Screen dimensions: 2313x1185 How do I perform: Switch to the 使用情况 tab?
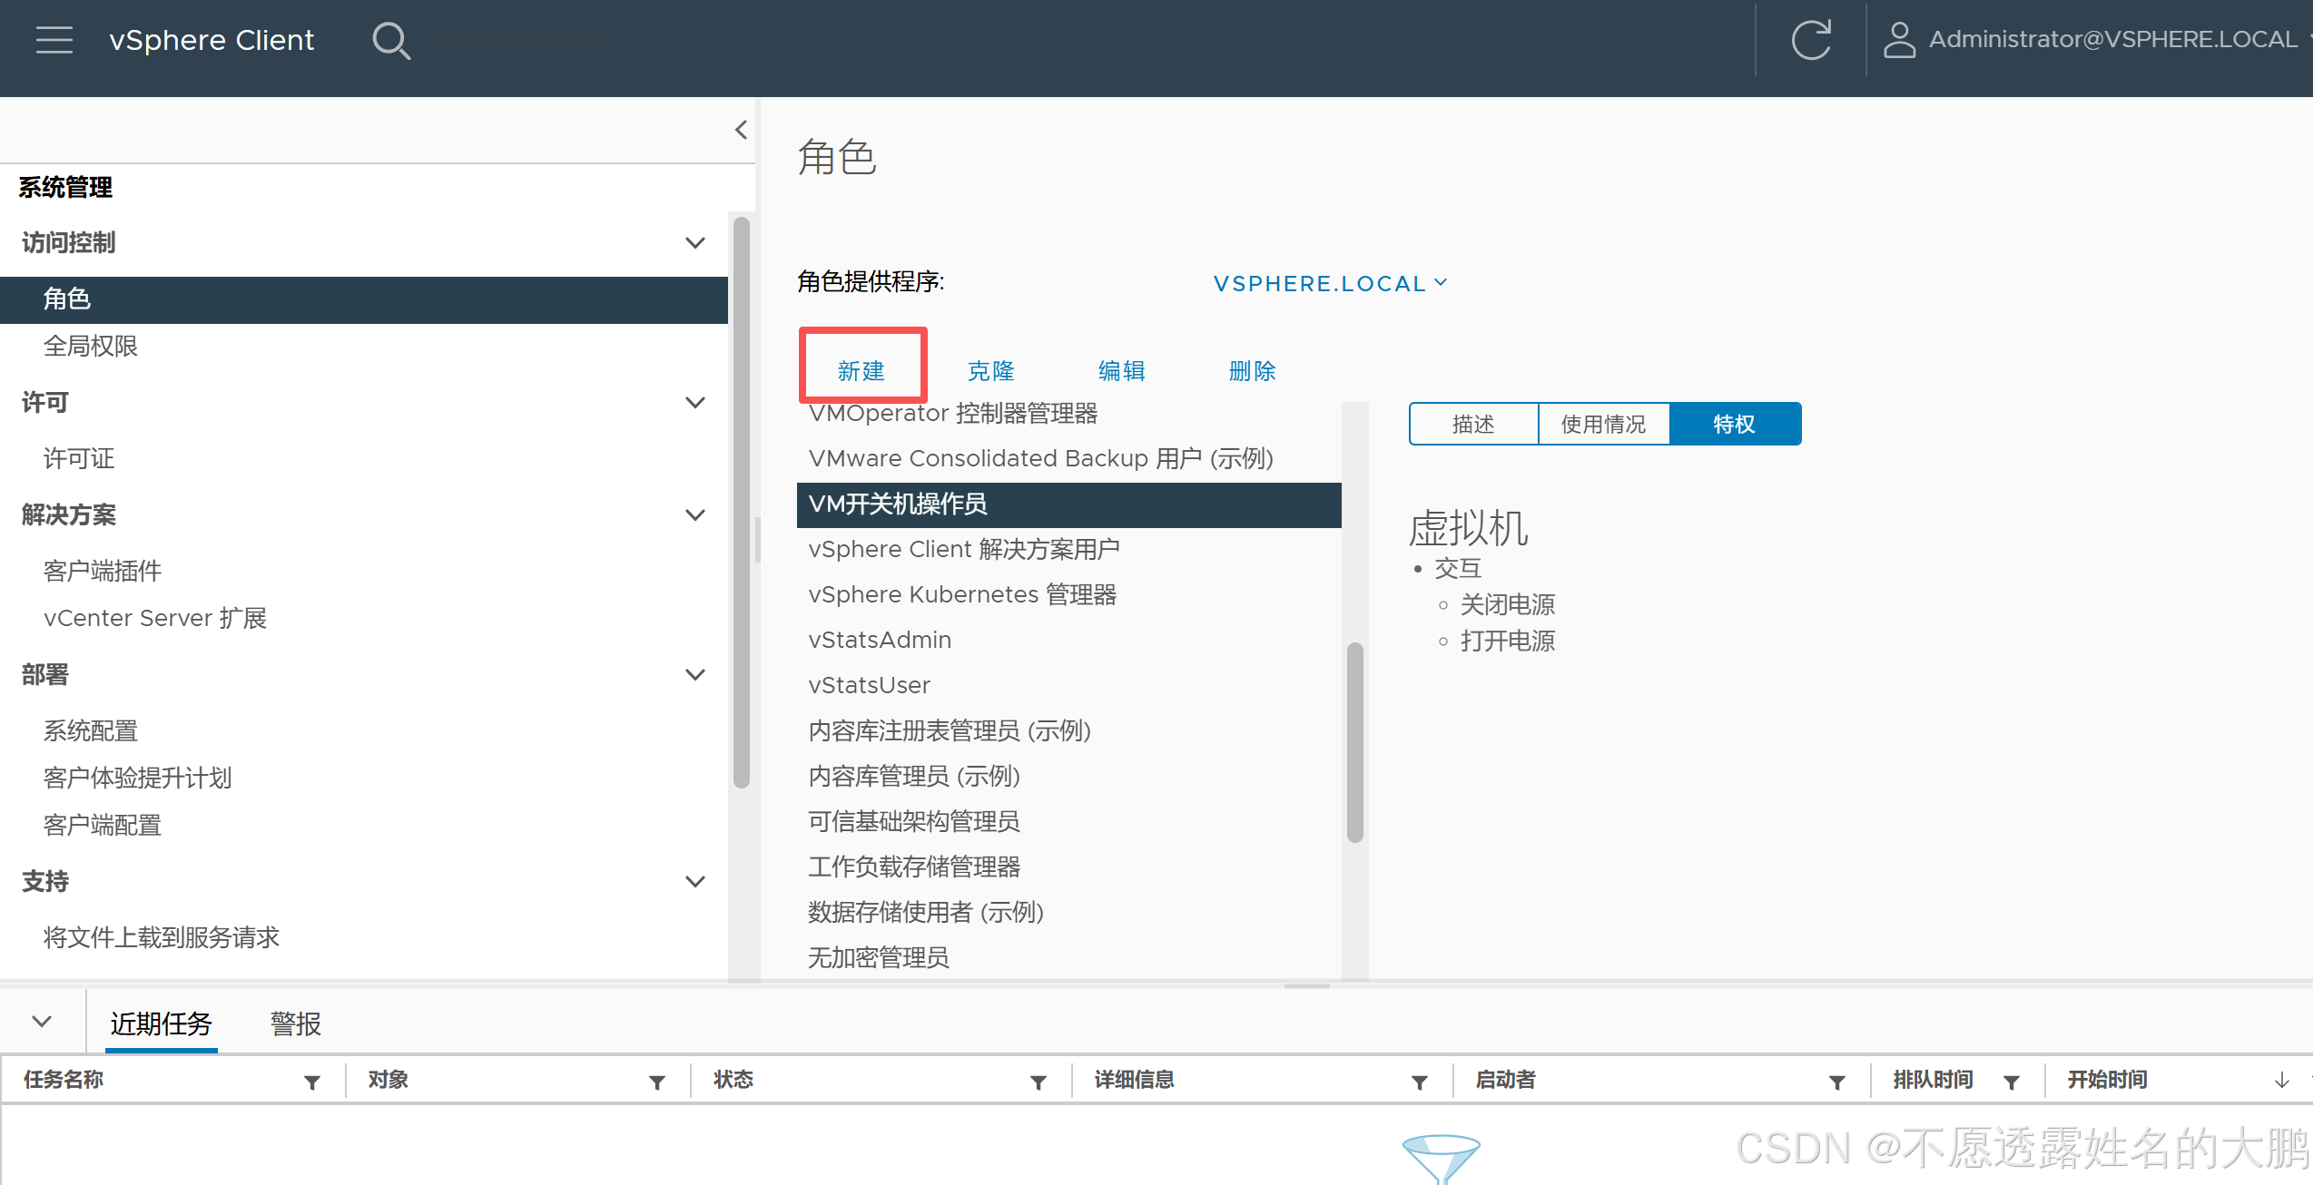[1603, 424]
